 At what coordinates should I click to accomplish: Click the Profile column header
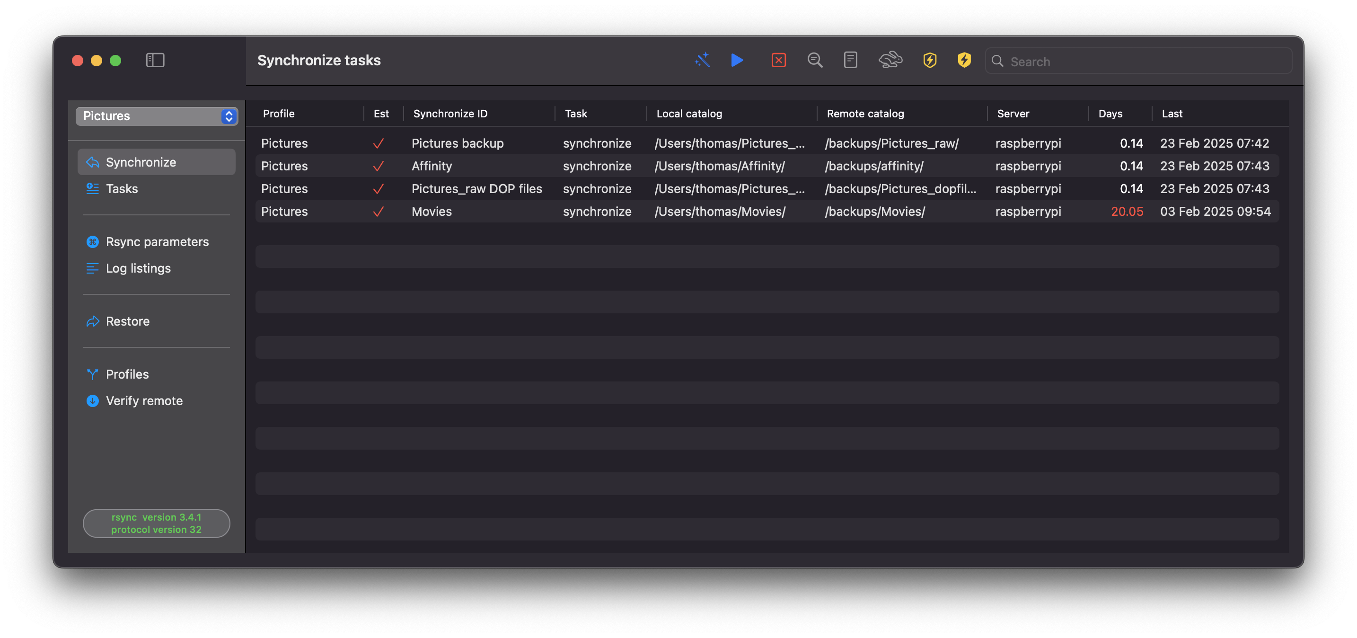click(x=279, y=113)
